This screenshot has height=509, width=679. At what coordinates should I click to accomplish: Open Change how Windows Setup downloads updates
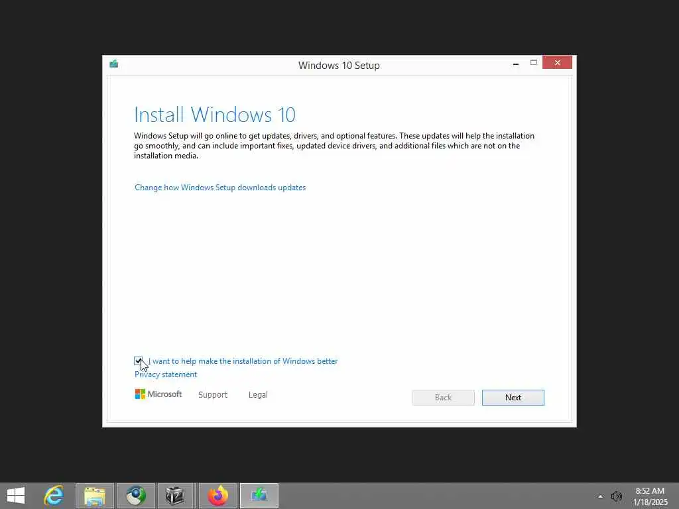pyautogui.click(x=220, y=188)
